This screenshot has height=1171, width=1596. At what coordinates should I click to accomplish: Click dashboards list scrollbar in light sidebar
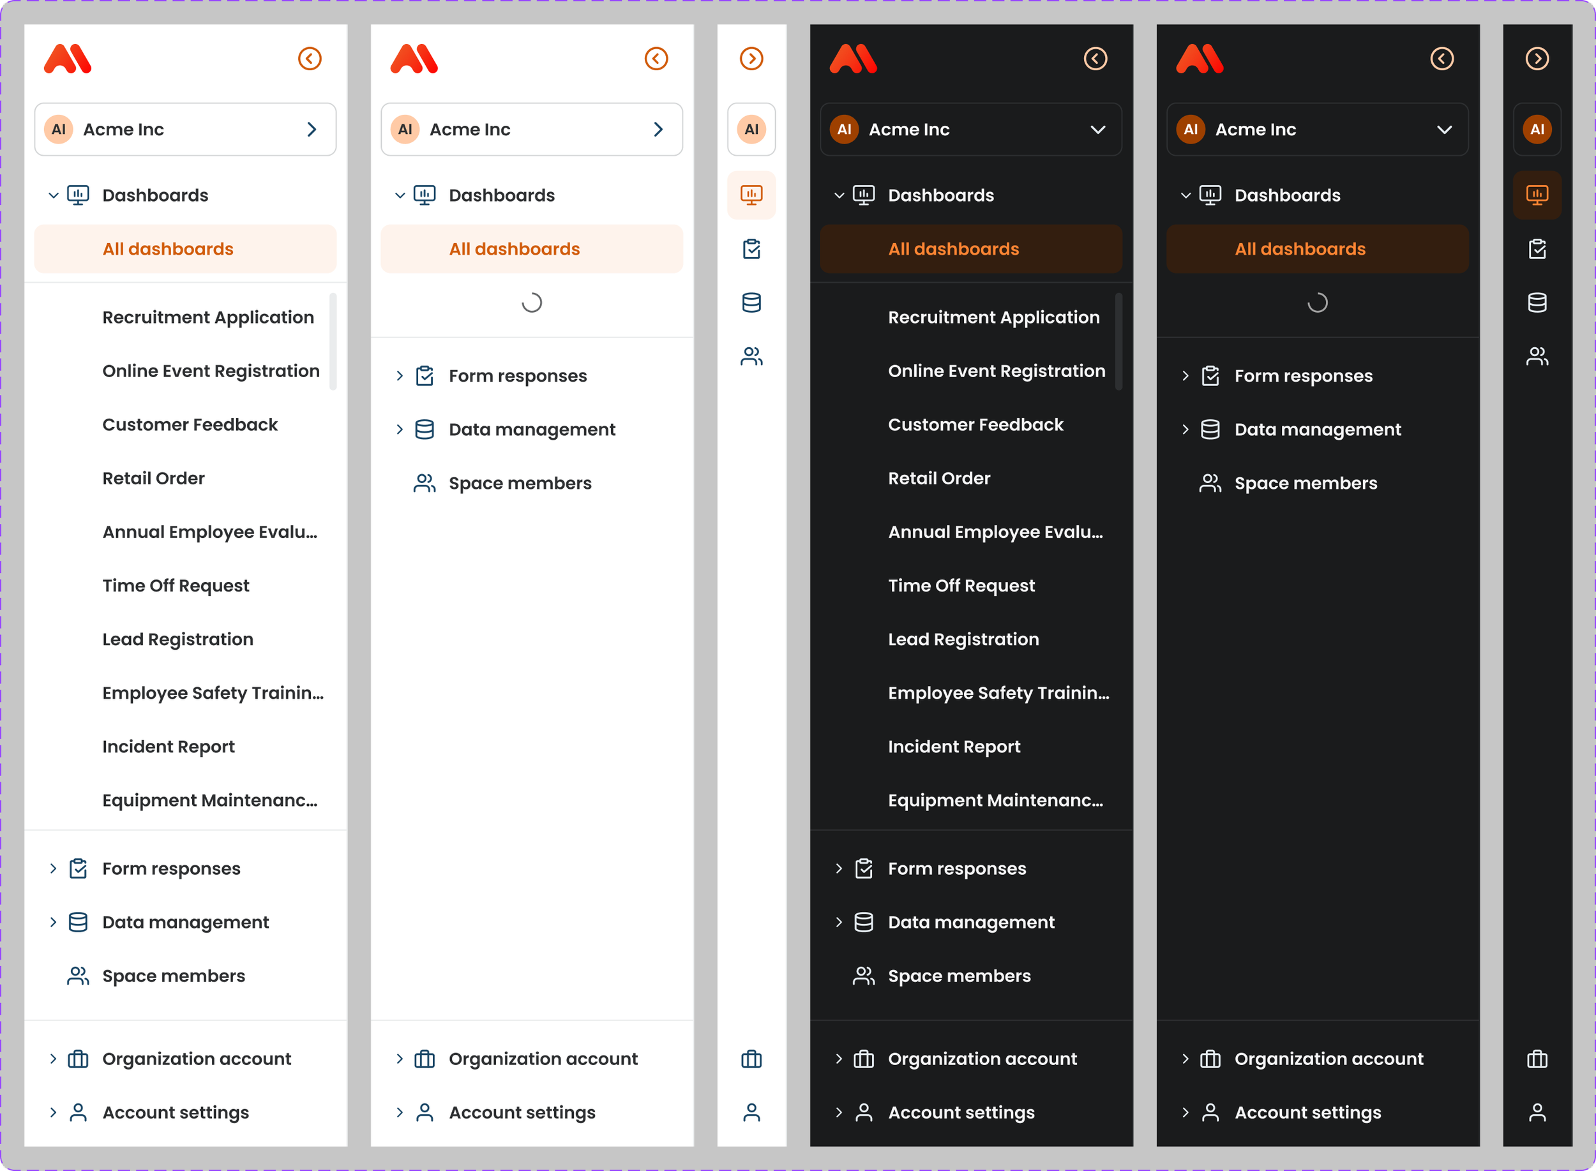point(333,341)
